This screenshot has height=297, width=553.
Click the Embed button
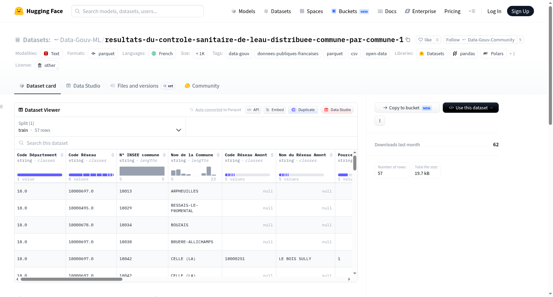[274, 110]
